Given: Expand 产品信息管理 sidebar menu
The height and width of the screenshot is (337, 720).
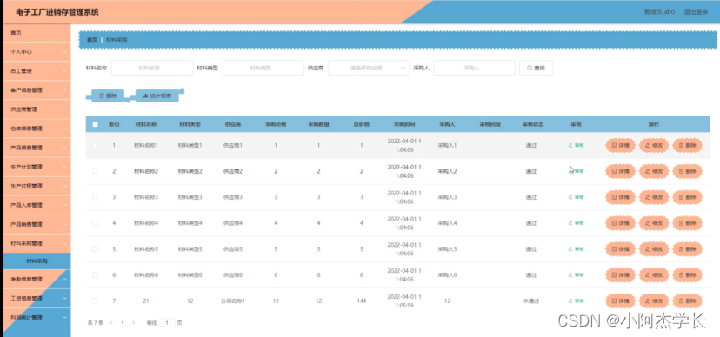Looking at the screenshot, I should pos(37,148).
